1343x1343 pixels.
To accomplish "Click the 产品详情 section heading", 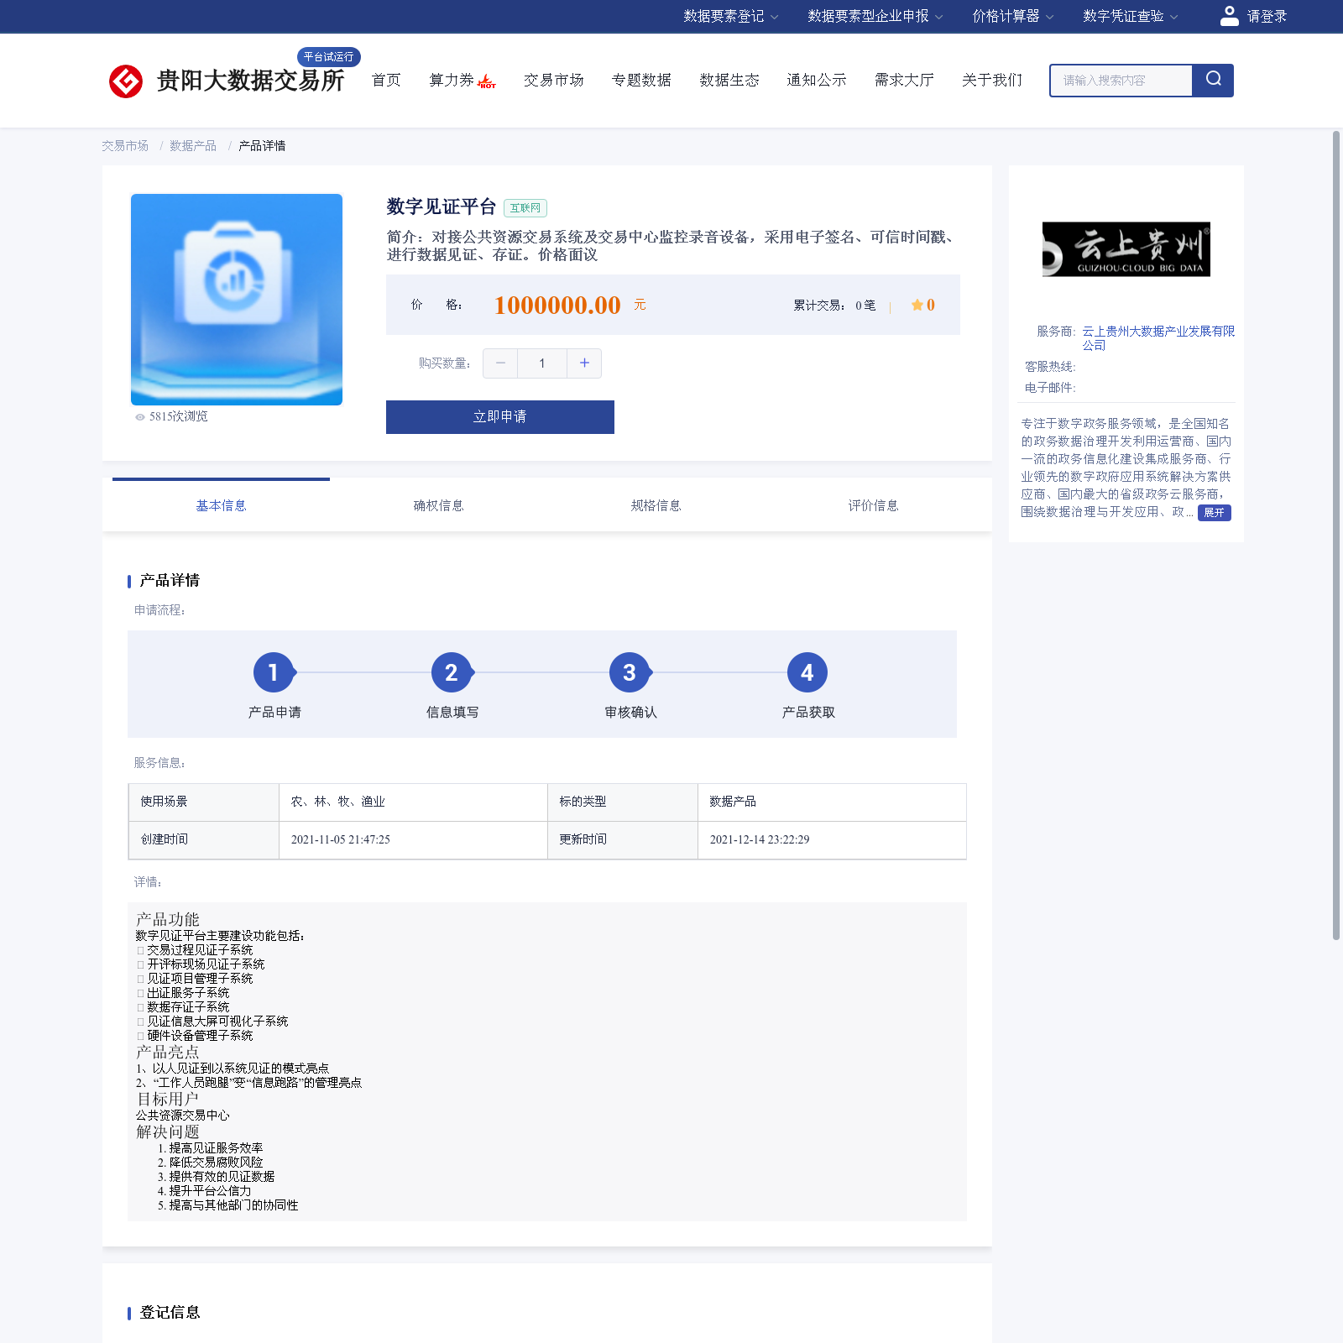I will tap(170, 581).
